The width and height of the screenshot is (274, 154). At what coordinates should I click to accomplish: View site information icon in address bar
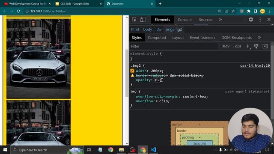[27, 11]
